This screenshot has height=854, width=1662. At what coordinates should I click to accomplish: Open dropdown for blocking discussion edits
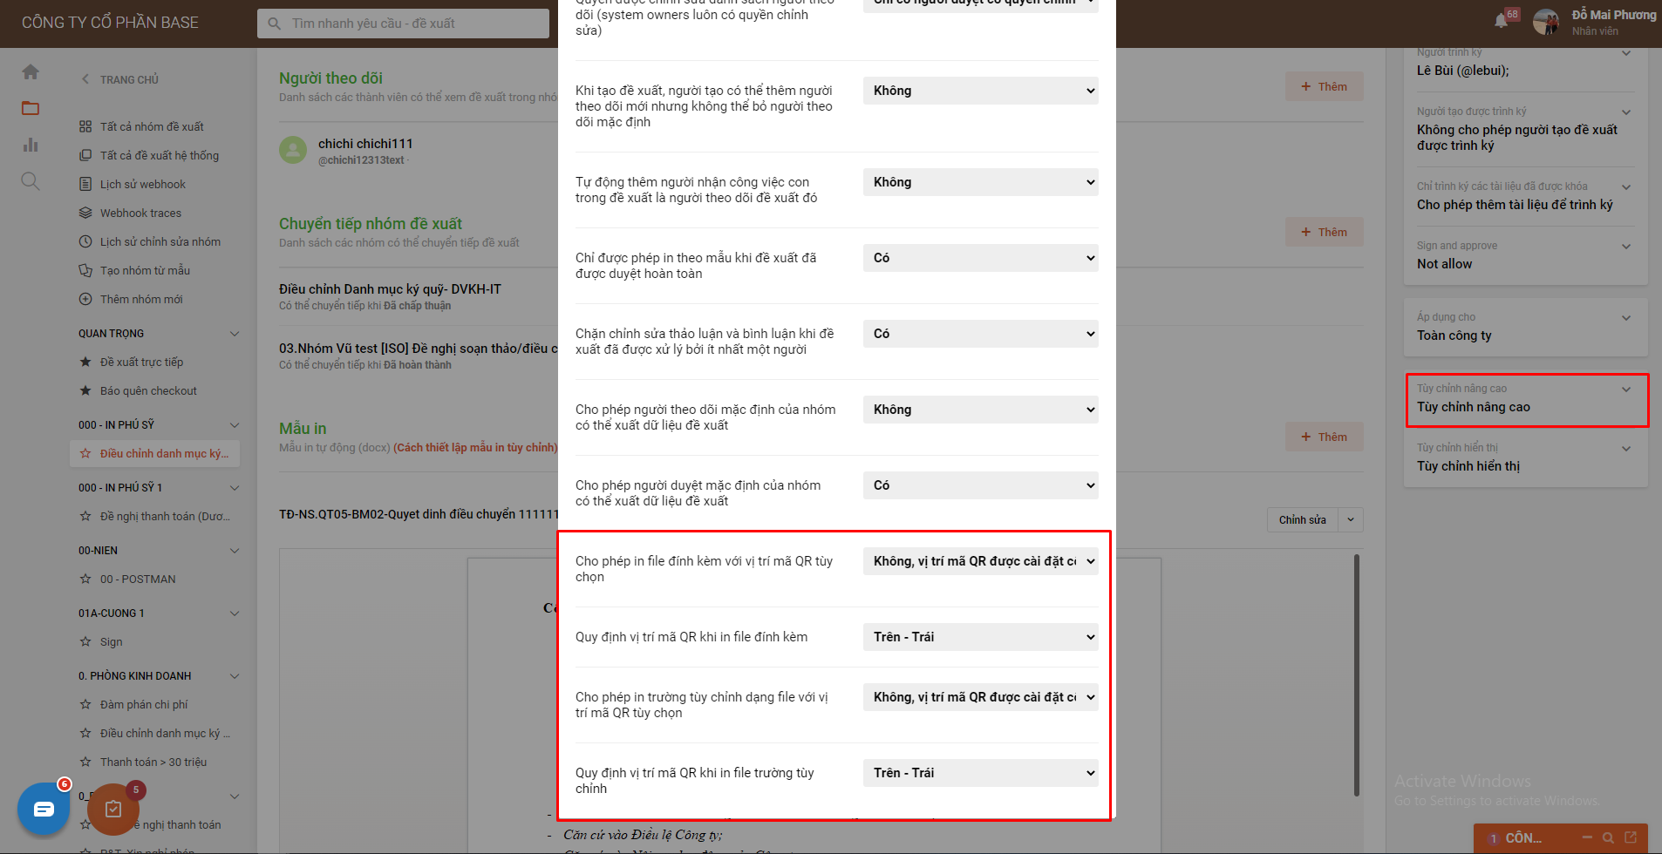(980, 334)
